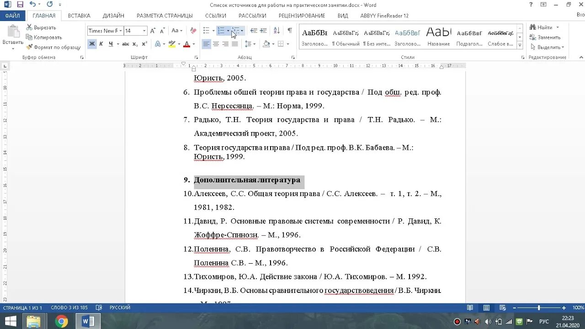The image size is (585, 329).
Task: Align text to the left
Action: [206, 44]
